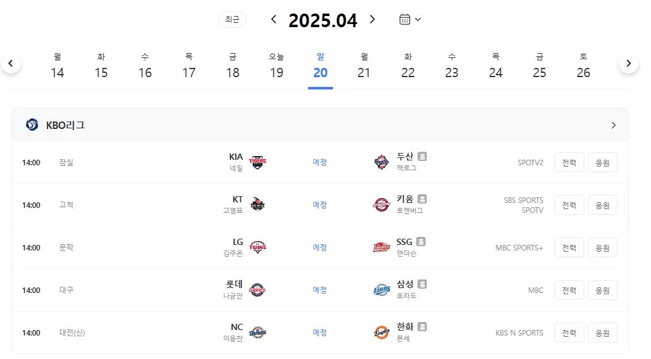Click 전력 button for KIA vs 두산

569,162
